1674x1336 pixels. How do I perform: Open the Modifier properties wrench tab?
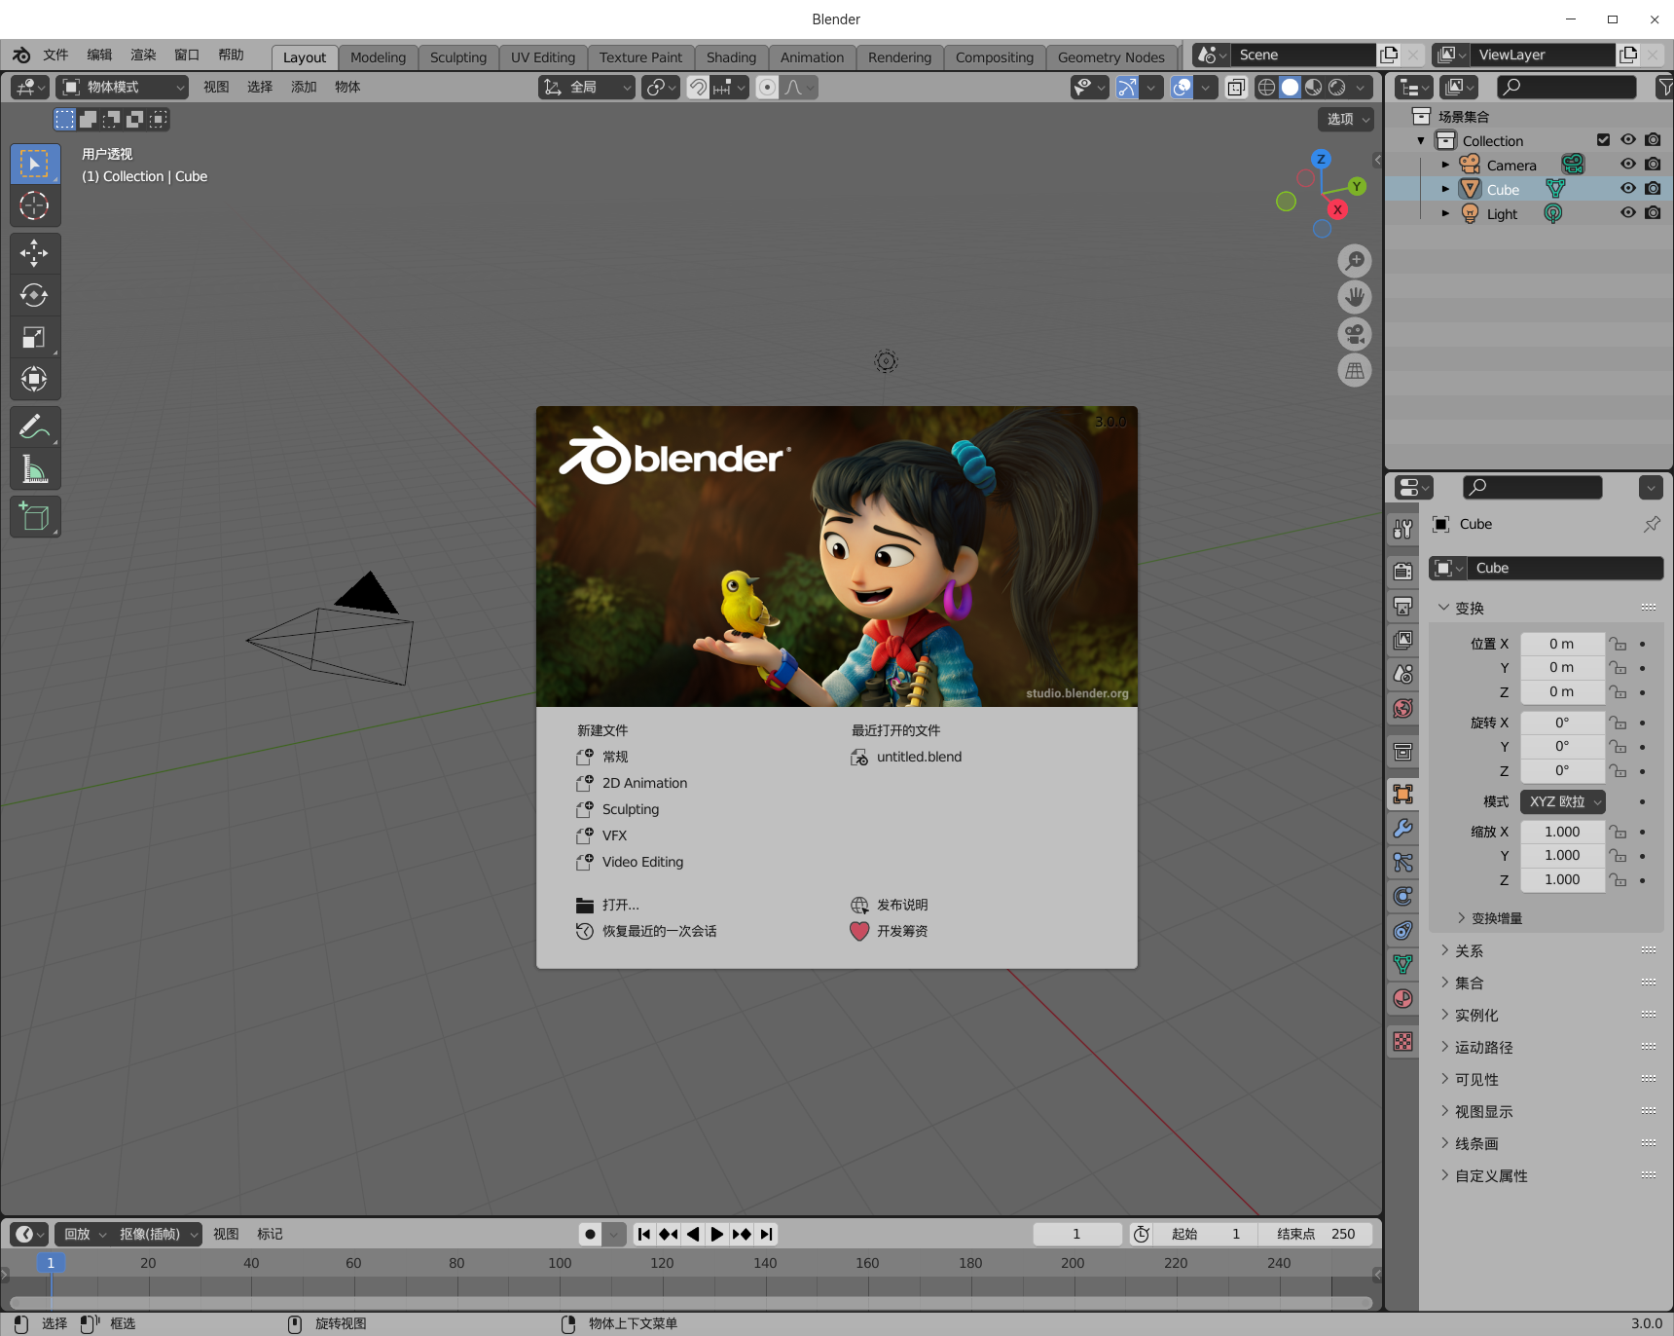[x=1402, y=829]
